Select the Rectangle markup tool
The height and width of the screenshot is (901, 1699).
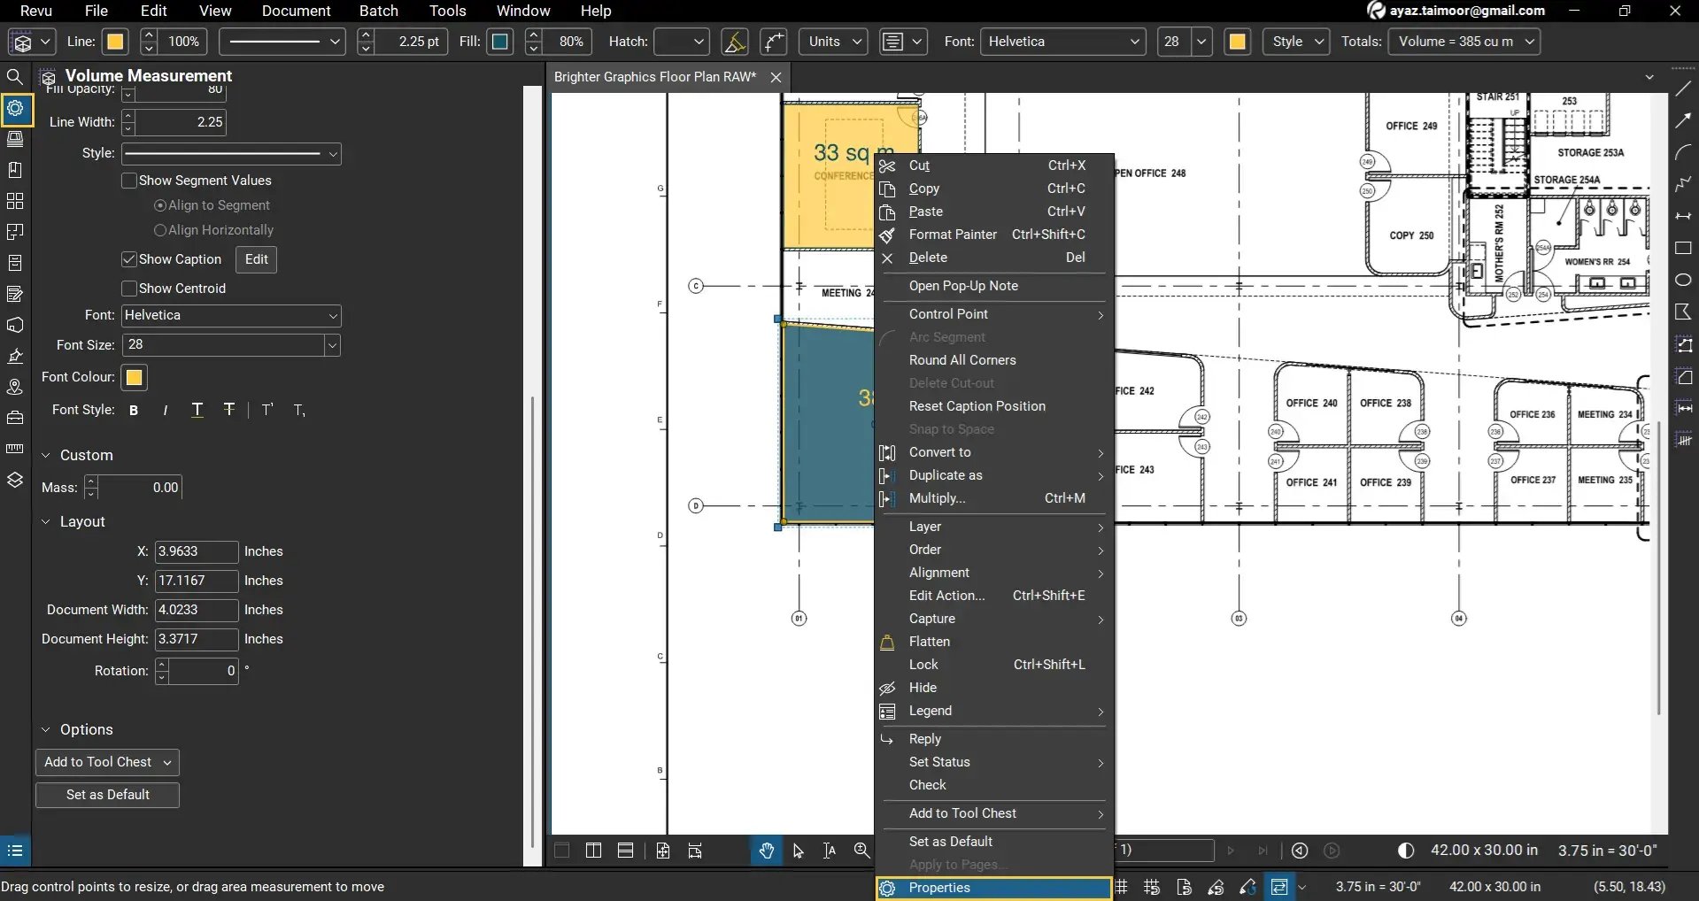1683,248
